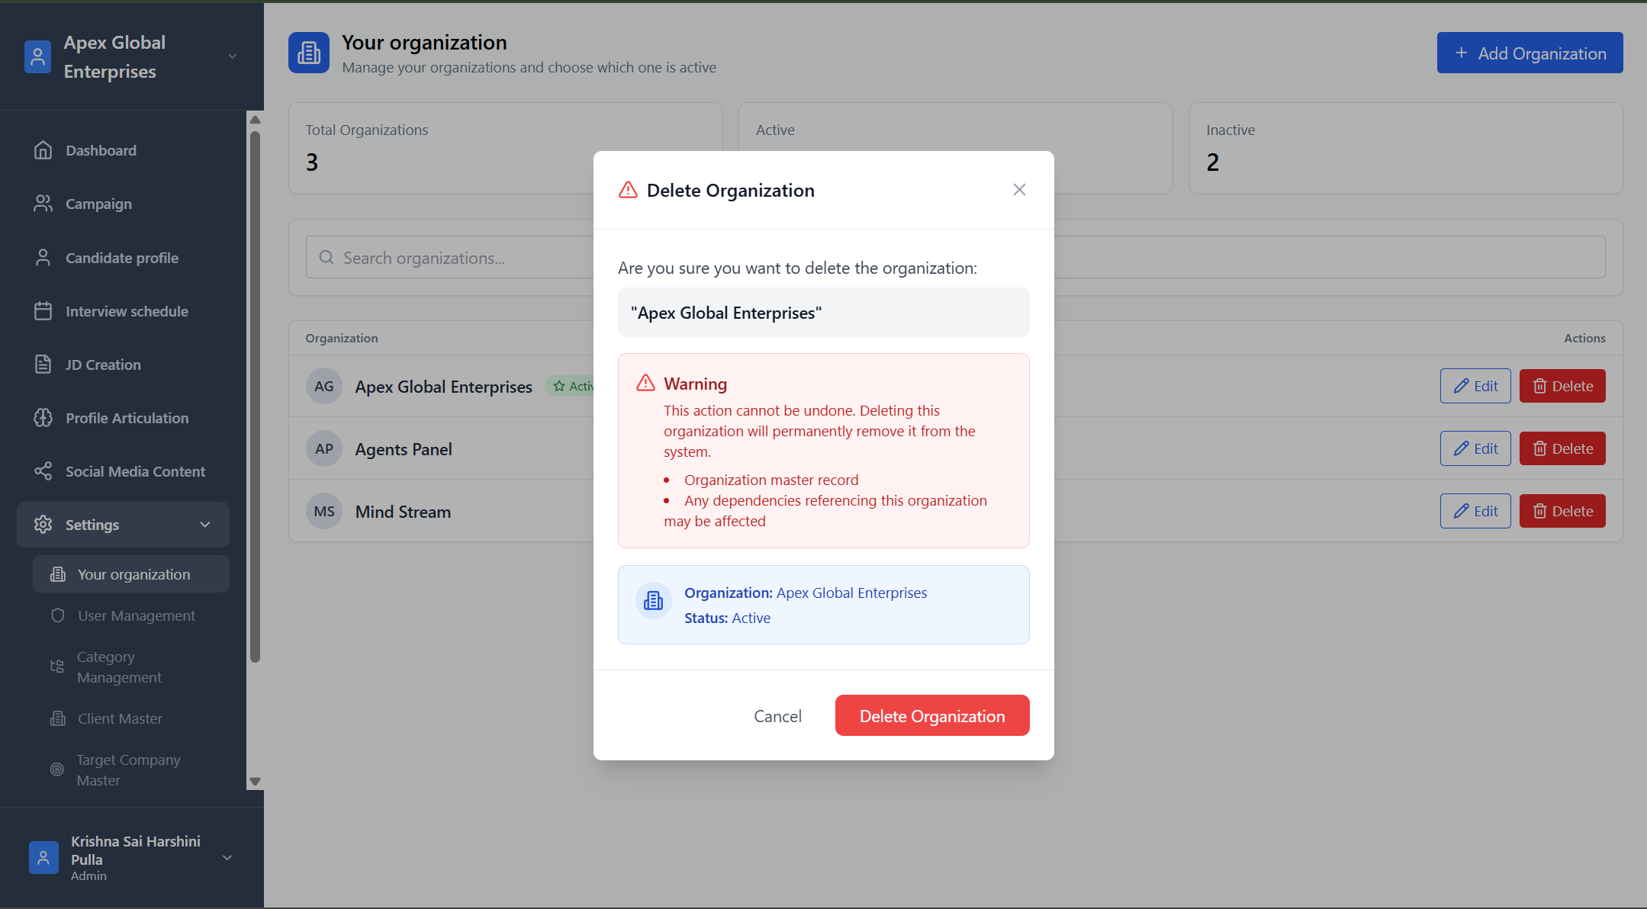
Task: Click the JD Creation document icon
Action: 43,365
